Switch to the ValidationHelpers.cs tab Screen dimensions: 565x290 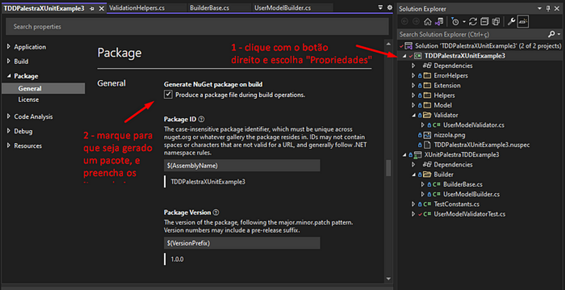click(x=137, y=8)
